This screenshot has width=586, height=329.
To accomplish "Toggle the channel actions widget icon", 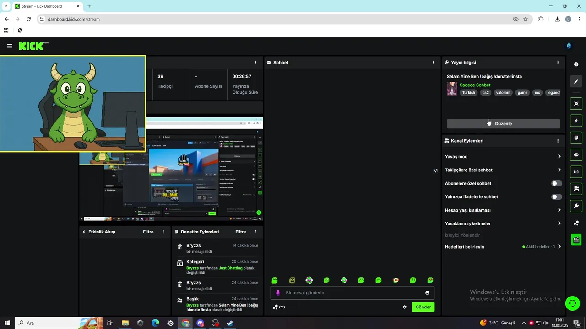I will tap(576, 189).
